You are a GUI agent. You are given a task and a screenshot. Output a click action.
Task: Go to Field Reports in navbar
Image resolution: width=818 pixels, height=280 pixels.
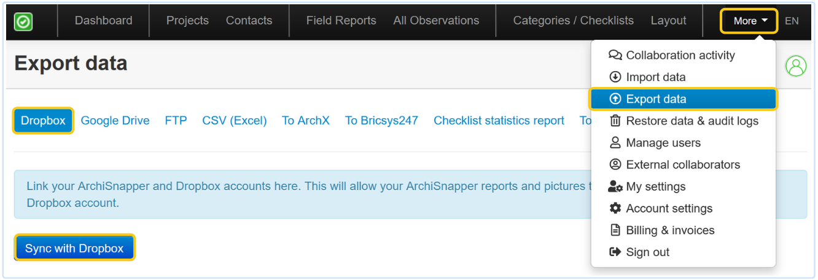click(x=341, y=21)
